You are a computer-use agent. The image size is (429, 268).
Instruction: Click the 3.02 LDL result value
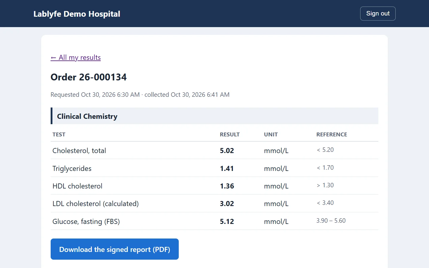click(227, 204)
